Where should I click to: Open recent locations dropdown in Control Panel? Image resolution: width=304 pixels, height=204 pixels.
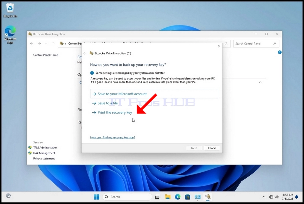click(46, 44)
